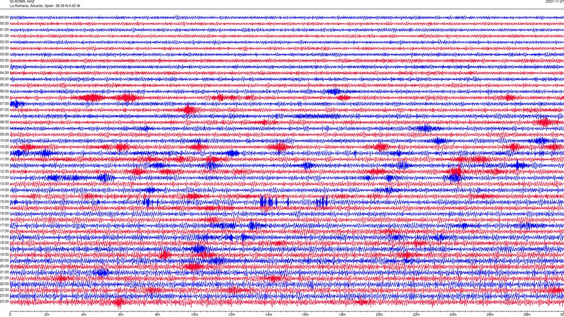Viewport: 564px width, 317px height.
Task: Select the 11:00 time label
Action: 4,153
